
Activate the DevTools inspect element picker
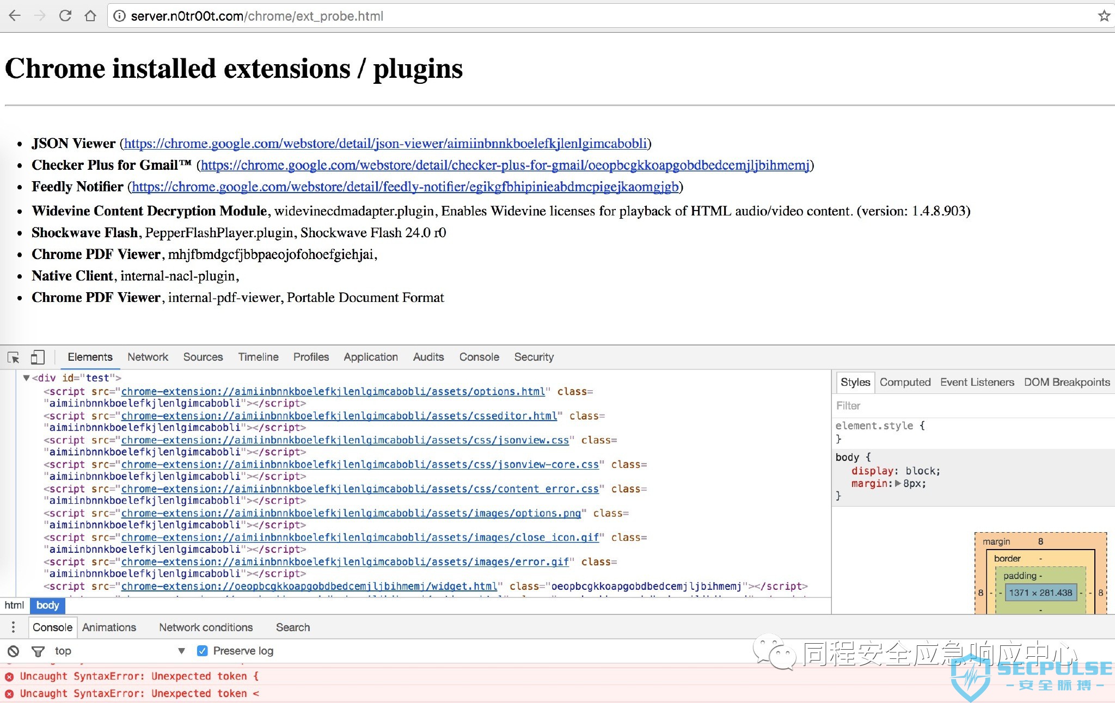[x=14, y=357]
